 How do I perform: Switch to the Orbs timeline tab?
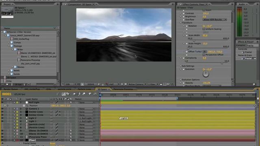49,89
